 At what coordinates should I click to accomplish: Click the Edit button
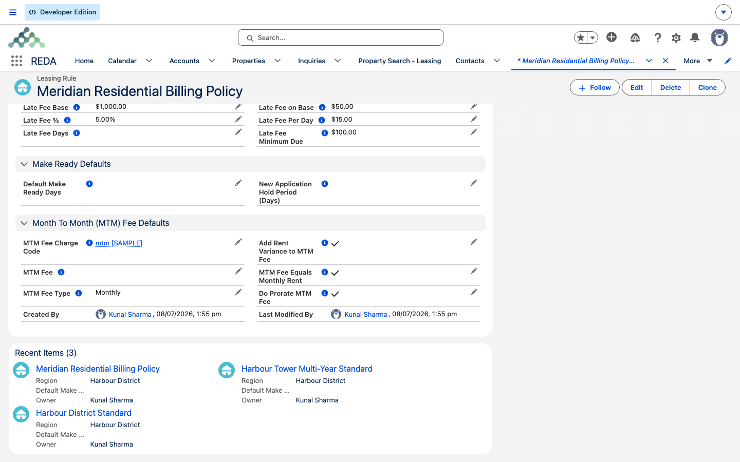click(x=637, y=87)
